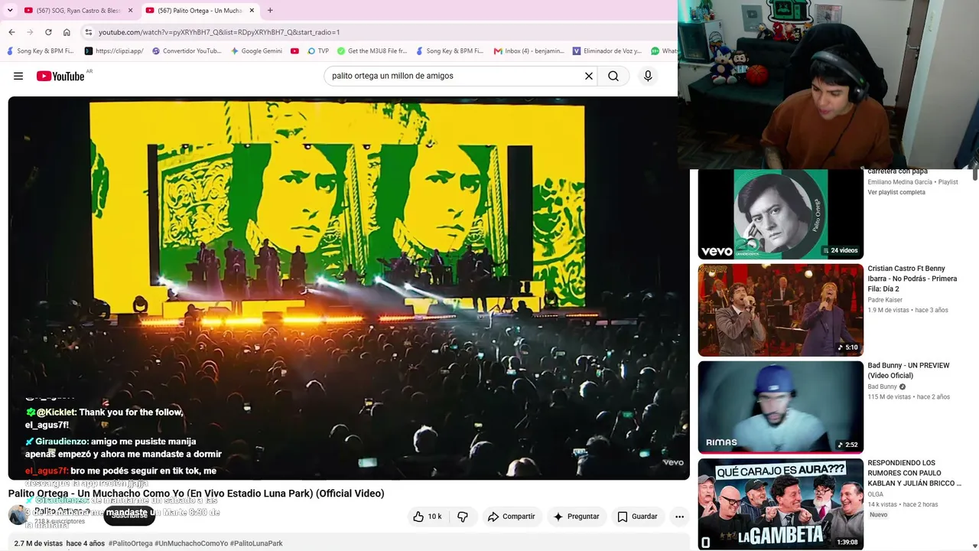Open the Eliminador de Voz bookmark
This screenshot has height=551, width=979.
tap(607, 51)
